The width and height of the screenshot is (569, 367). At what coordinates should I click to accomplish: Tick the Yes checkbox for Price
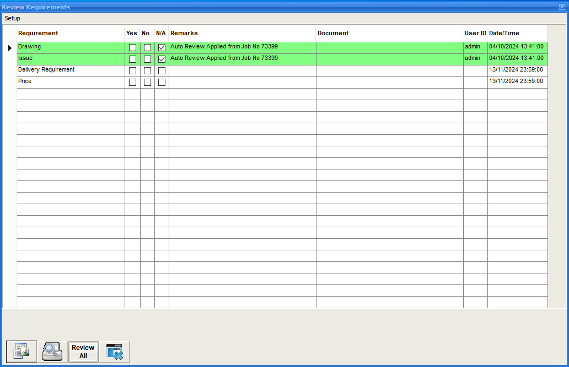click(132, 83)
